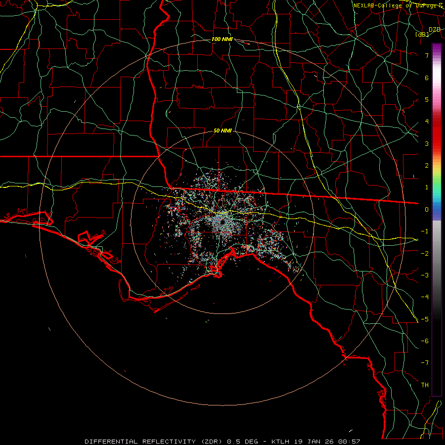The width and height of the screenshot is (445, 445).
Task: Click the Differential Reflectivity ZDR caption text
Action: pos(155,442)
